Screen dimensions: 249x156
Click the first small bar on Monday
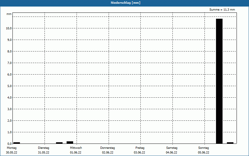coord(16,143)
